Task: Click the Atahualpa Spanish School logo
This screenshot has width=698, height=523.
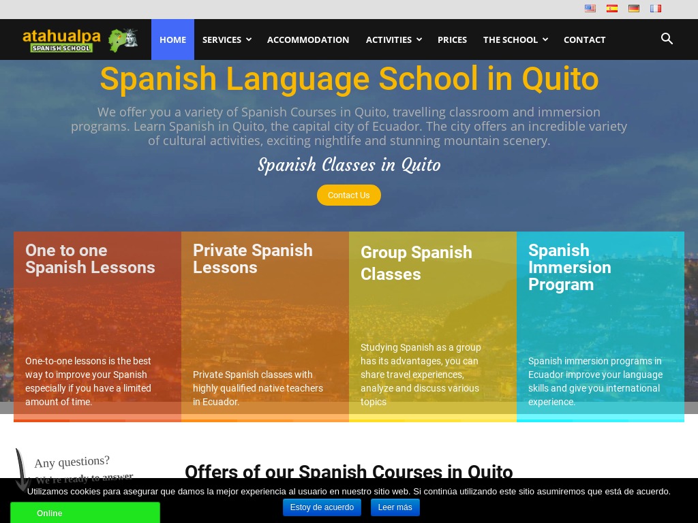Action: pyautogui.click(x=62, y=39)
